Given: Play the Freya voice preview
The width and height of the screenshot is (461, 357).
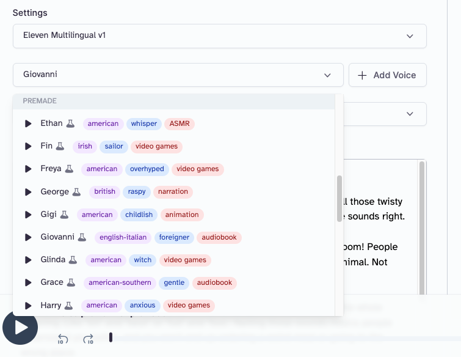Looking at the screenshot, I should point(28,169).
